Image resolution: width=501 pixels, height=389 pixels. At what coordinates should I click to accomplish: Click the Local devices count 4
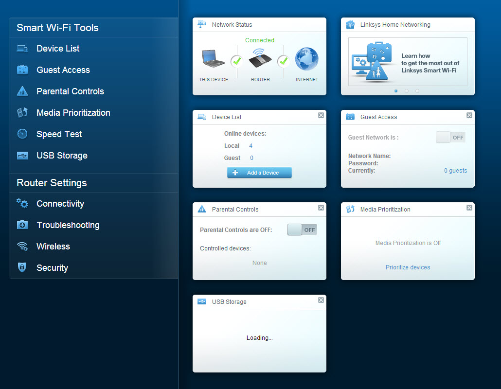click(x=251, y=146)
